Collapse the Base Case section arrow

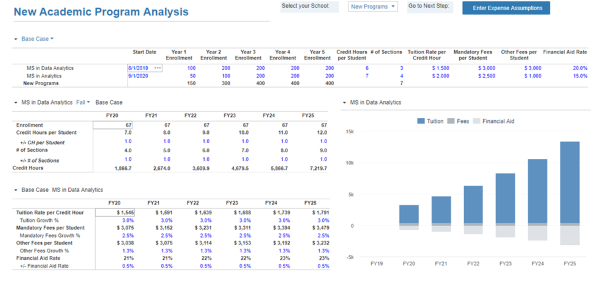16,39
